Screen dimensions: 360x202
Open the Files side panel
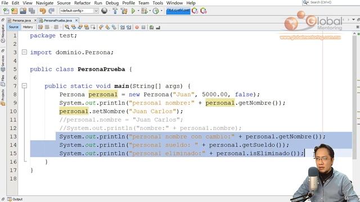pyautogui.click(x=3, y=80)
